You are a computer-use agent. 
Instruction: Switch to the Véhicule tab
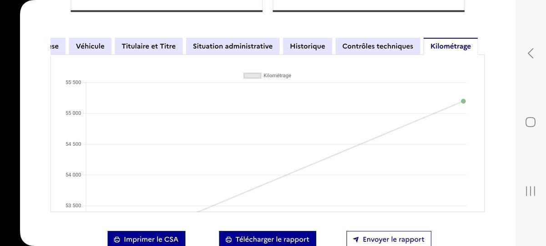click(90, 46)
